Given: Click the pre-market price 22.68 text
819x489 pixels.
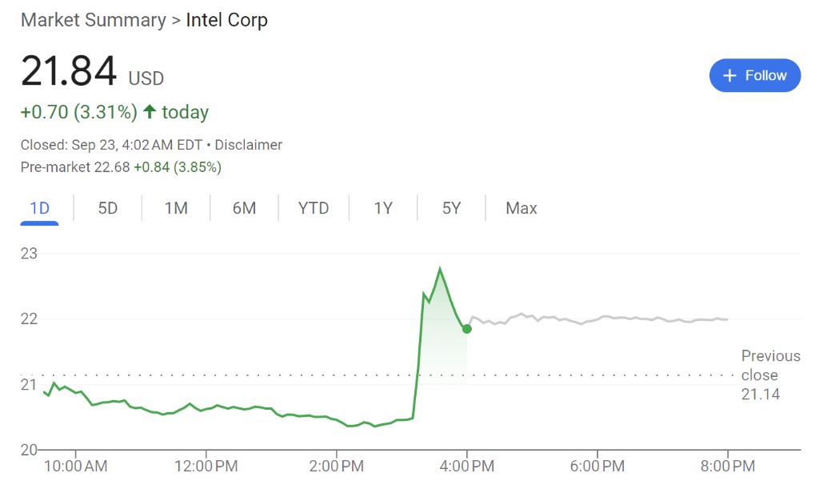Looking at the screenshot, I should point(114,167).
